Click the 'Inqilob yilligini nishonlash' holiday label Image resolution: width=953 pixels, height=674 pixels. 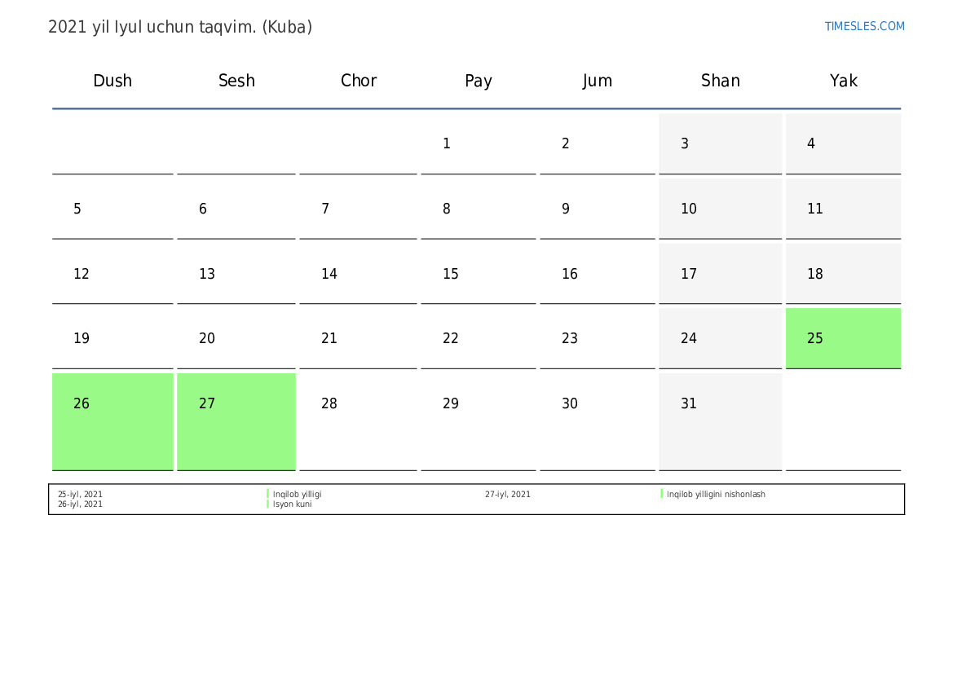click(x=716, y=494)
